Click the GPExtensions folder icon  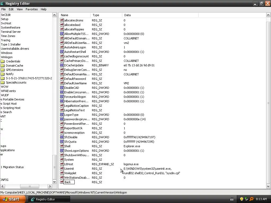pos(3,70)
